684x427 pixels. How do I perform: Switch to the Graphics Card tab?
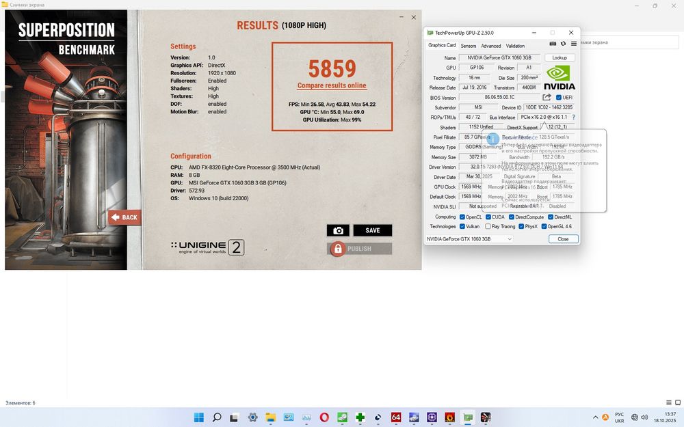pyautogui.click(x=442, y=45)
